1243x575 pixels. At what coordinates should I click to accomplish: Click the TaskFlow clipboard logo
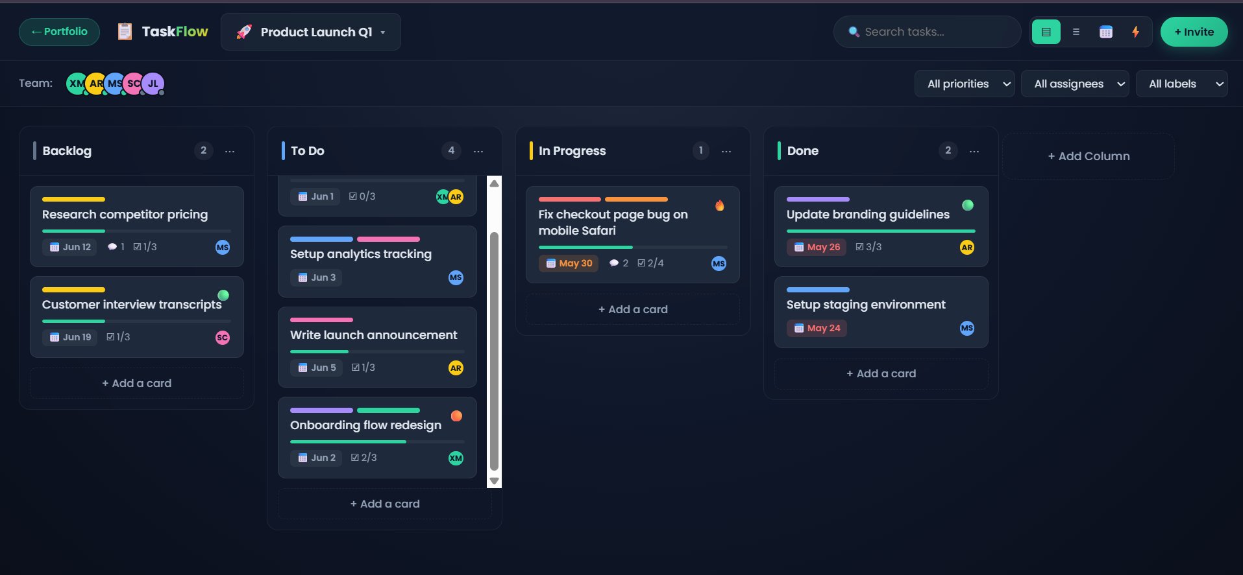tap(125, 31)
